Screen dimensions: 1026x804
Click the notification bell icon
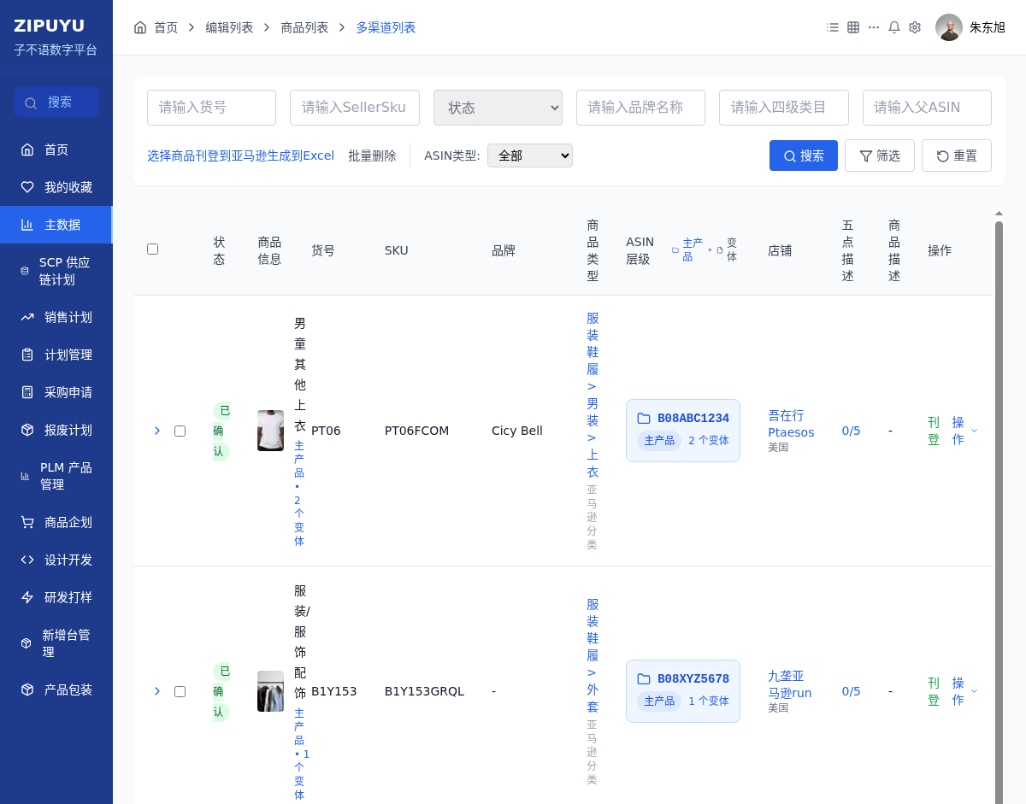pyautogui.click(x=894, y=27)
